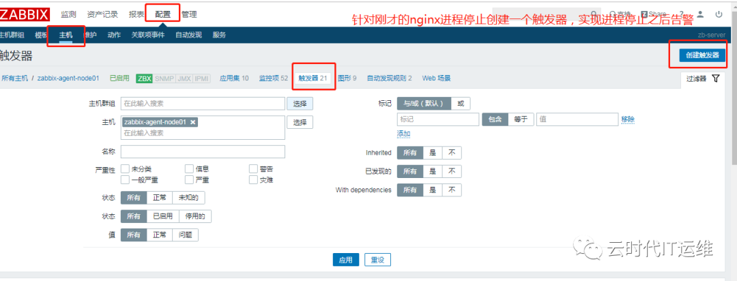This screenshot has height=281, width=737.
Task: Remove zabbix-agent-node01 tag from host field
Action: (192, 121)
